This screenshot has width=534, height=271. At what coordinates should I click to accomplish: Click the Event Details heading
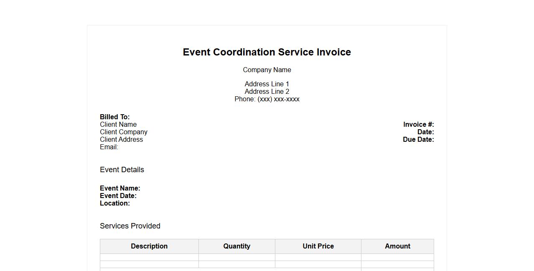click(122, 170)
